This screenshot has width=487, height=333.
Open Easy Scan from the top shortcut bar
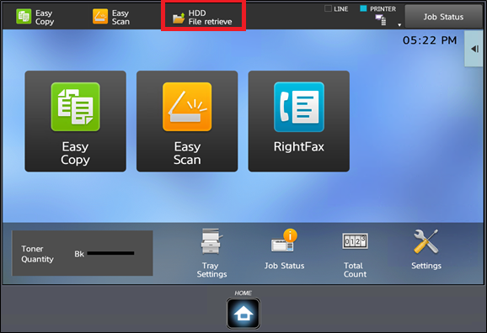(x=111, y=17)
